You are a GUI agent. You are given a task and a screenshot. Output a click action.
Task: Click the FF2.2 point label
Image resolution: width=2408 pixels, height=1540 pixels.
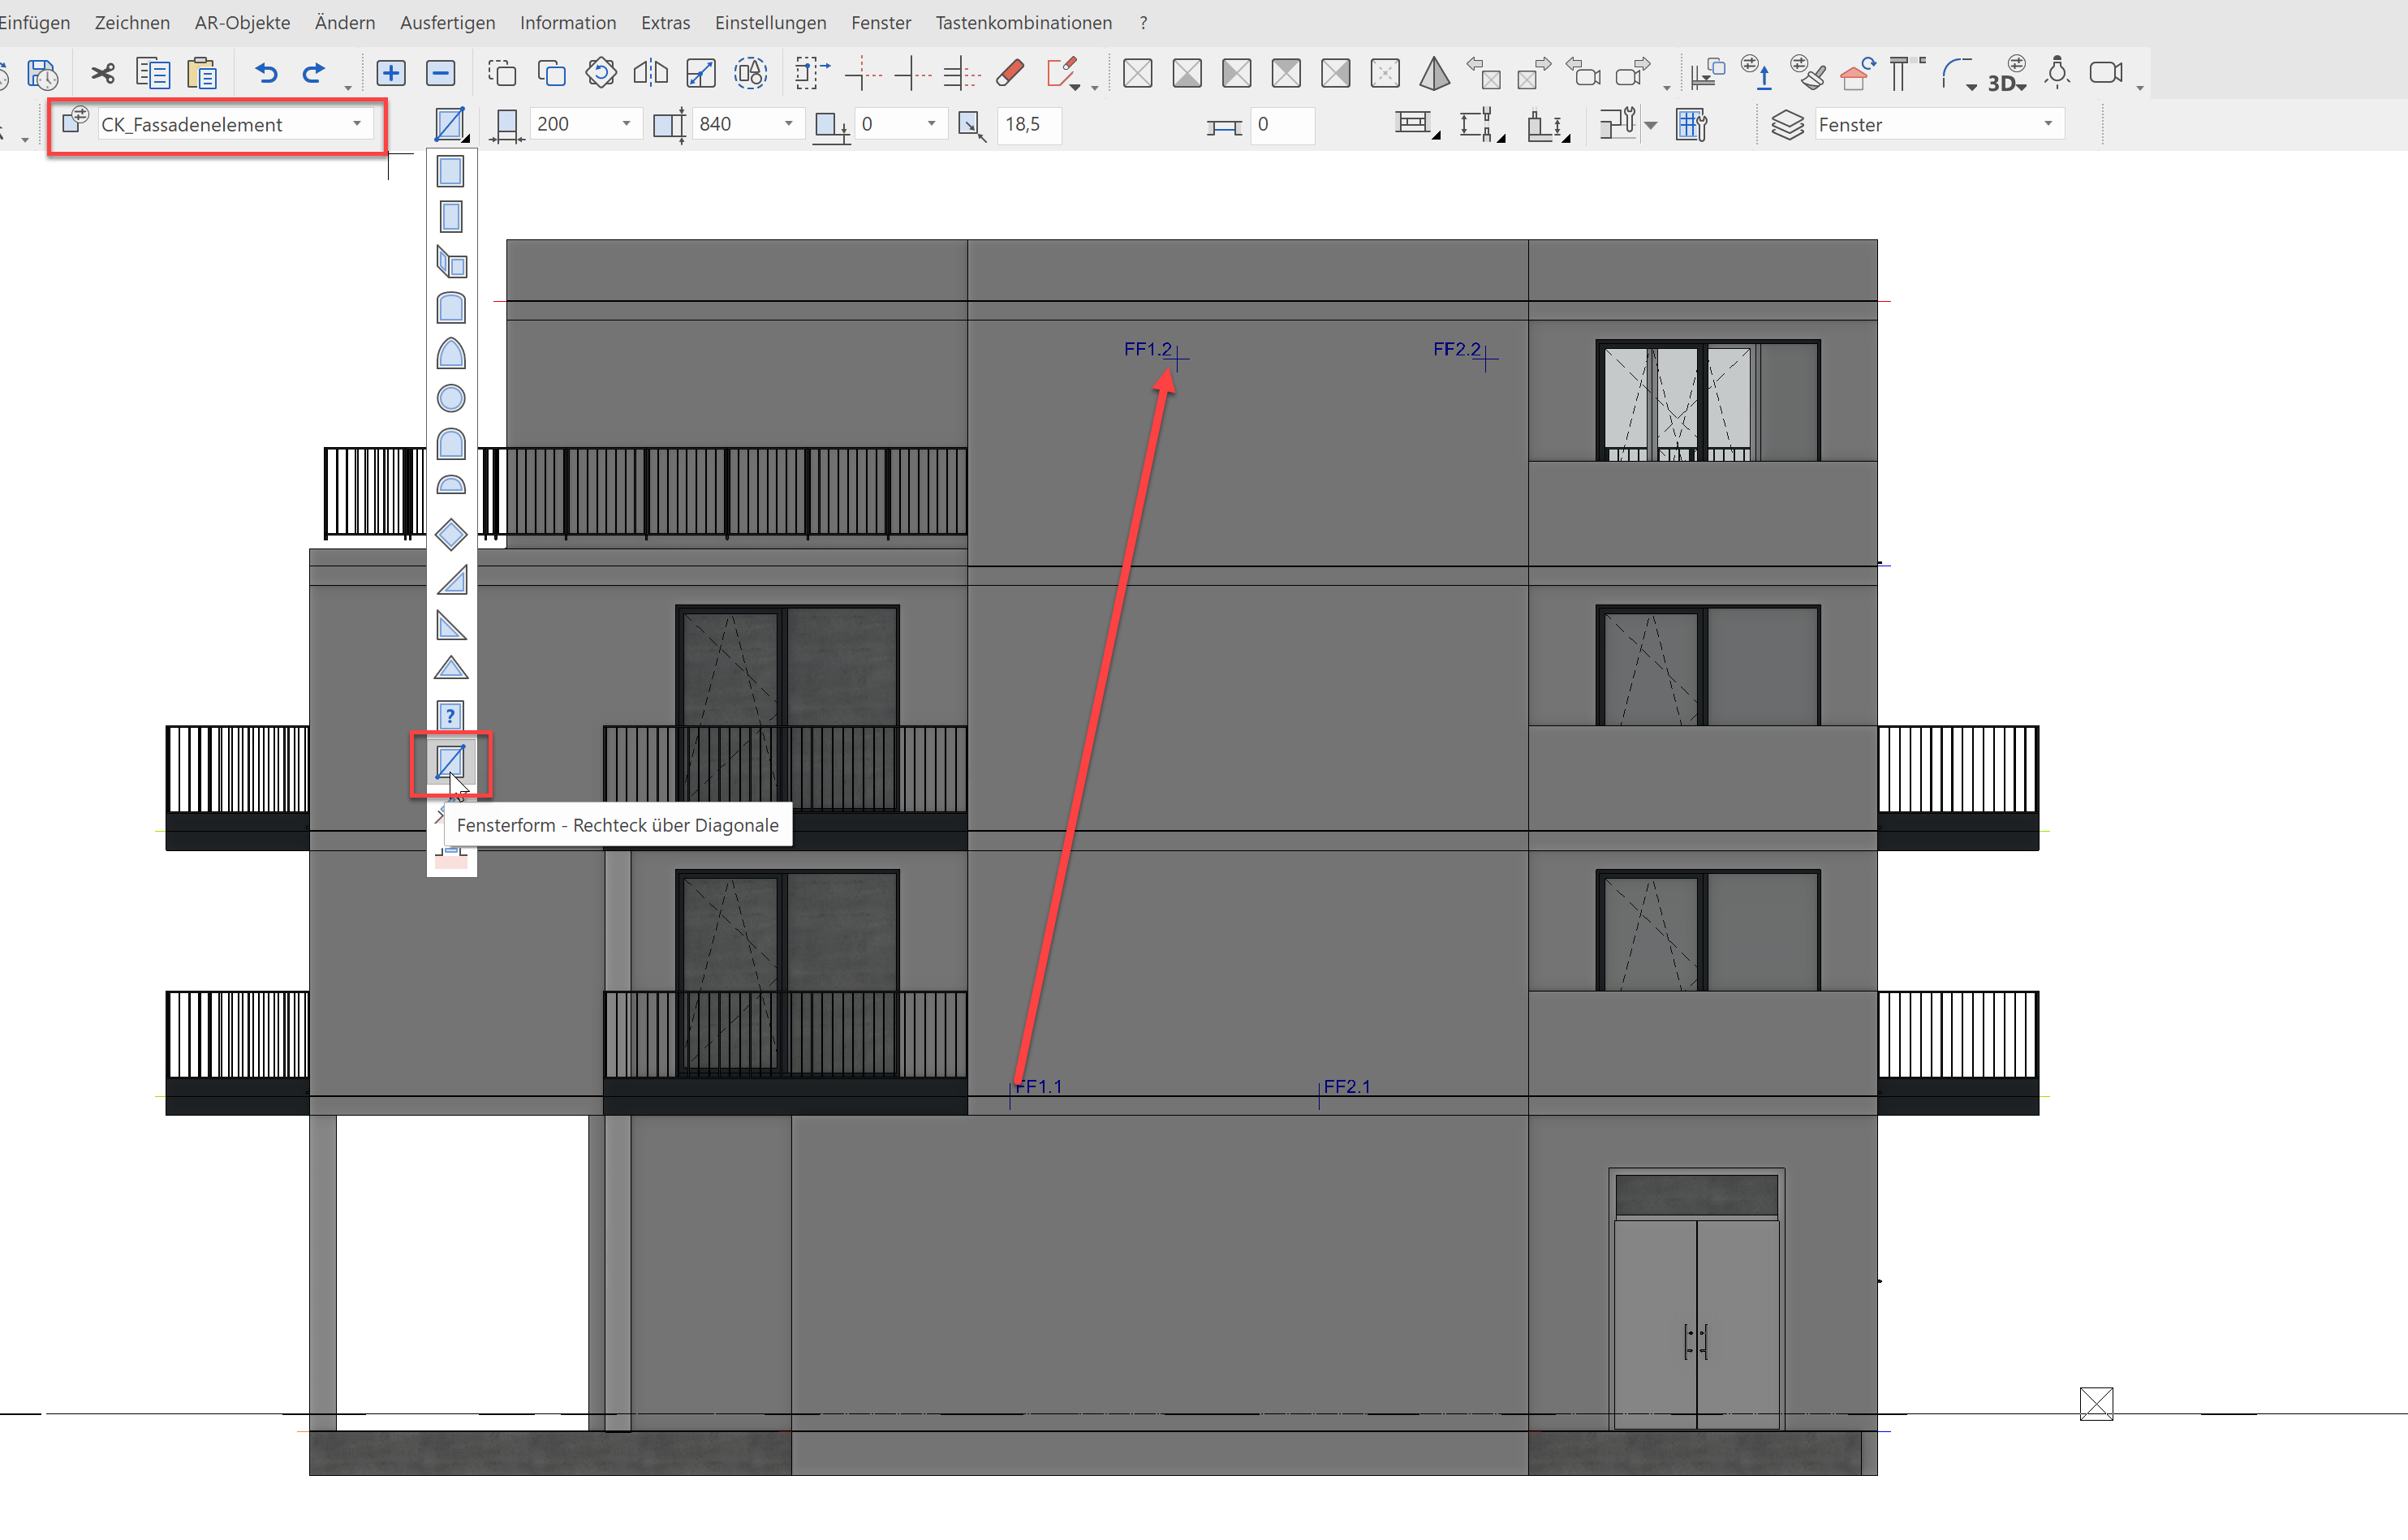[x=1457, y=349]
